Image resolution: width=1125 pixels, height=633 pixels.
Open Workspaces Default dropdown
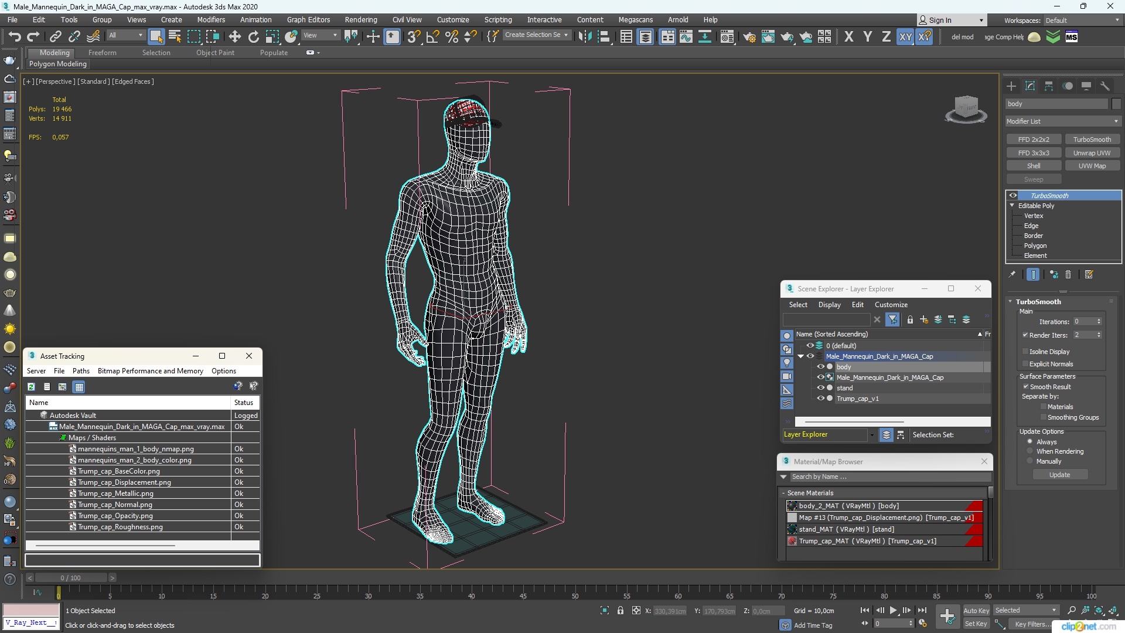pyautogui.click(x=1083, y=21)
